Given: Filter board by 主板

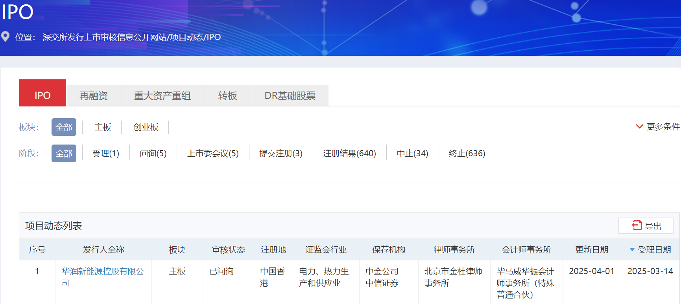Looking at the screenshot, I should 103,127.
